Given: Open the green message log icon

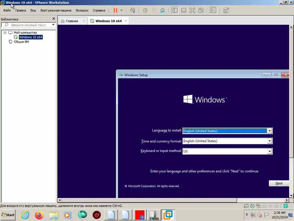Looking at the screenshot, I should pyautogui.click(x=286, y=206).
